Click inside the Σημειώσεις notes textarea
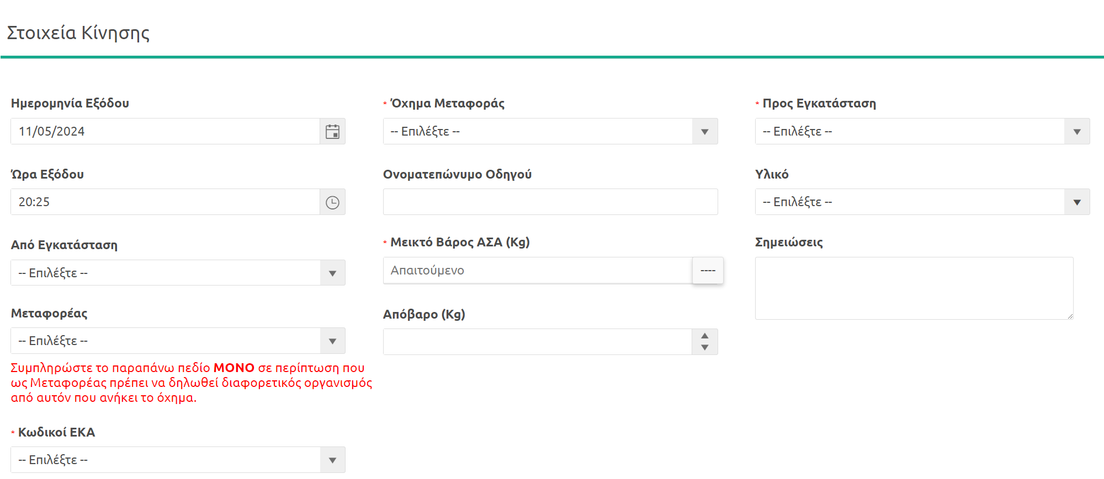Viewport: 1104px width, 479px height. [x=914, y=288]
